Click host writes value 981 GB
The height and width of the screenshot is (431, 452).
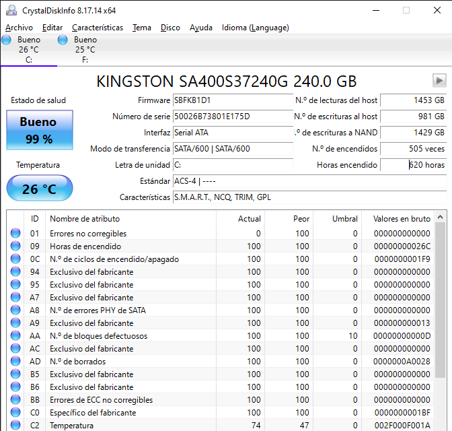[x=414, y=117]
